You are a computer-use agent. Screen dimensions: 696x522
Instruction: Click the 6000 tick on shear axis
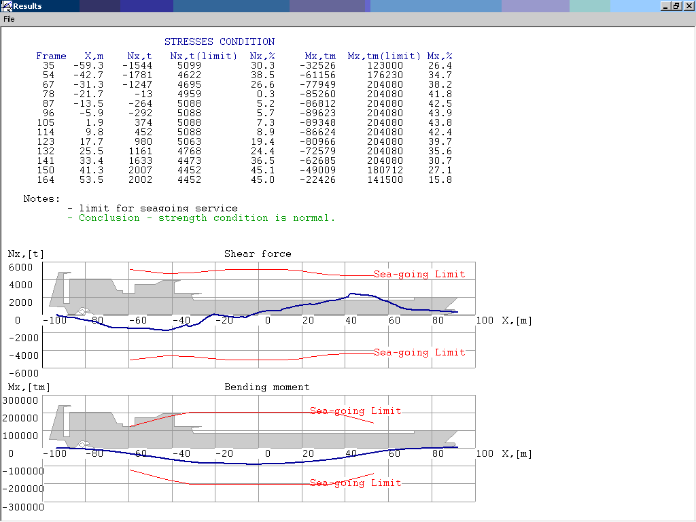(20, 267)
